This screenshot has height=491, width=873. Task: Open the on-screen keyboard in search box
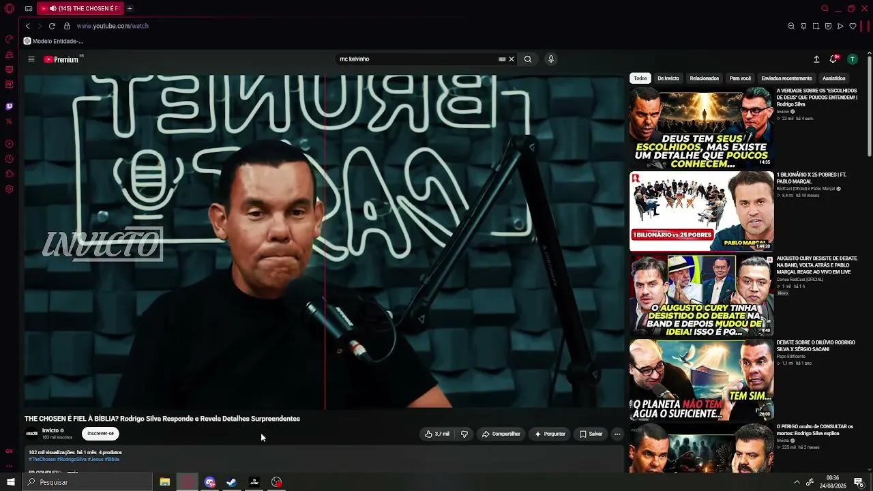503,59
